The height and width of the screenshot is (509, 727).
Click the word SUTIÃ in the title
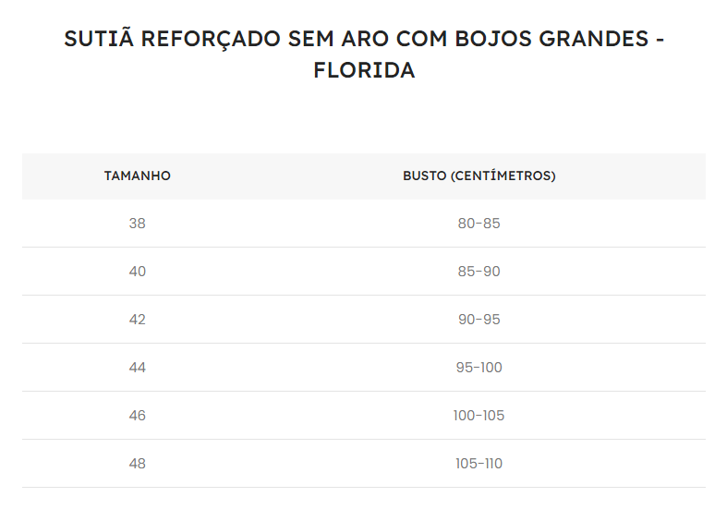pyautogui.click(x=99, y=37)
